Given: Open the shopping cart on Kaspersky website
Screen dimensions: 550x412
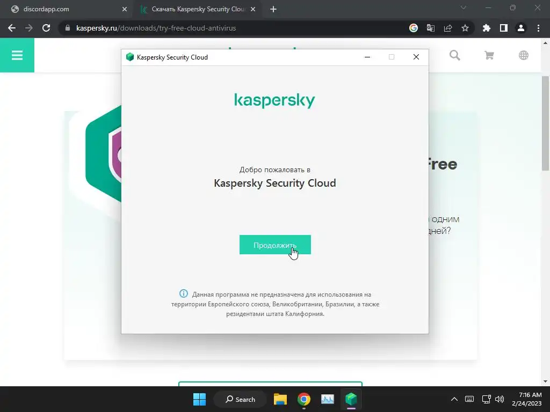Looking at the screenshot, I should (489, 55).
